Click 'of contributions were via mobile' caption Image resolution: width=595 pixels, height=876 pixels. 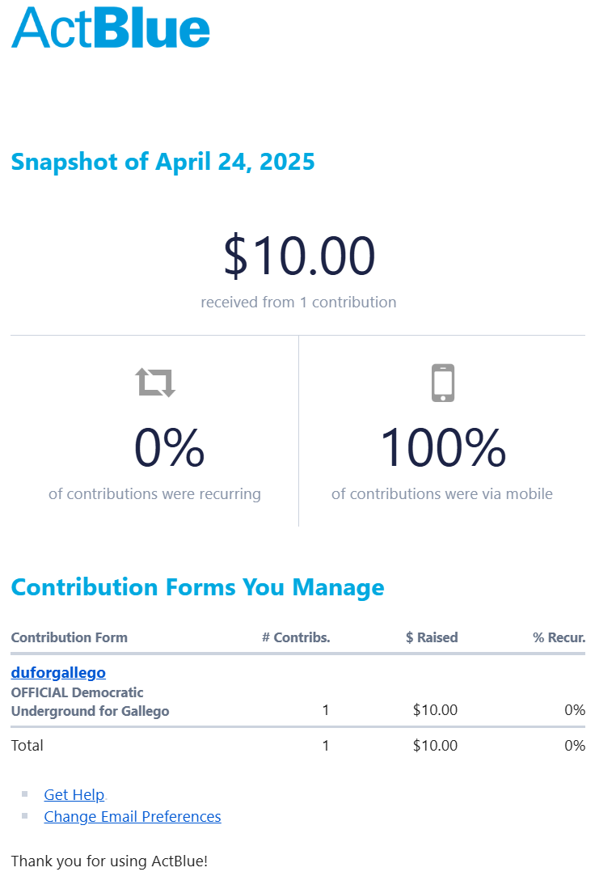442,494
